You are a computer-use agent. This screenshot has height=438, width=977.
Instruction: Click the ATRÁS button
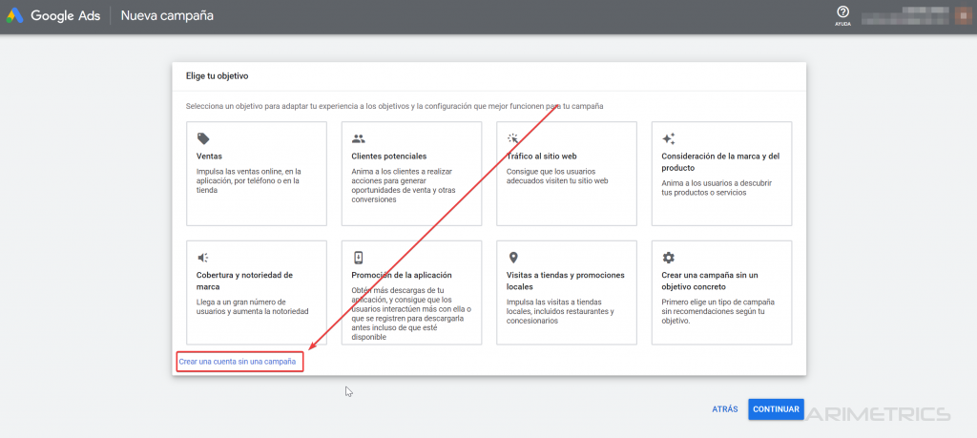tap(725, 409)
